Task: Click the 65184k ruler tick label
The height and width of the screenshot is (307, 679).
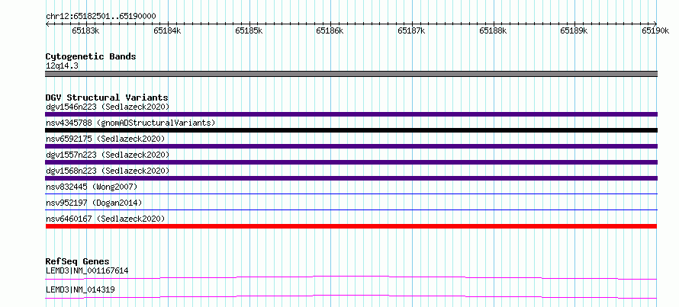Action: (167, 30)
